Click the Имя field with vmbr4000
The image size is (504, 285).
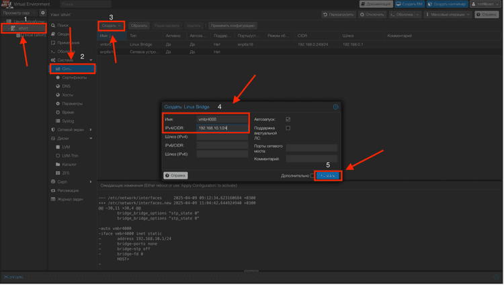coord(222,120)
